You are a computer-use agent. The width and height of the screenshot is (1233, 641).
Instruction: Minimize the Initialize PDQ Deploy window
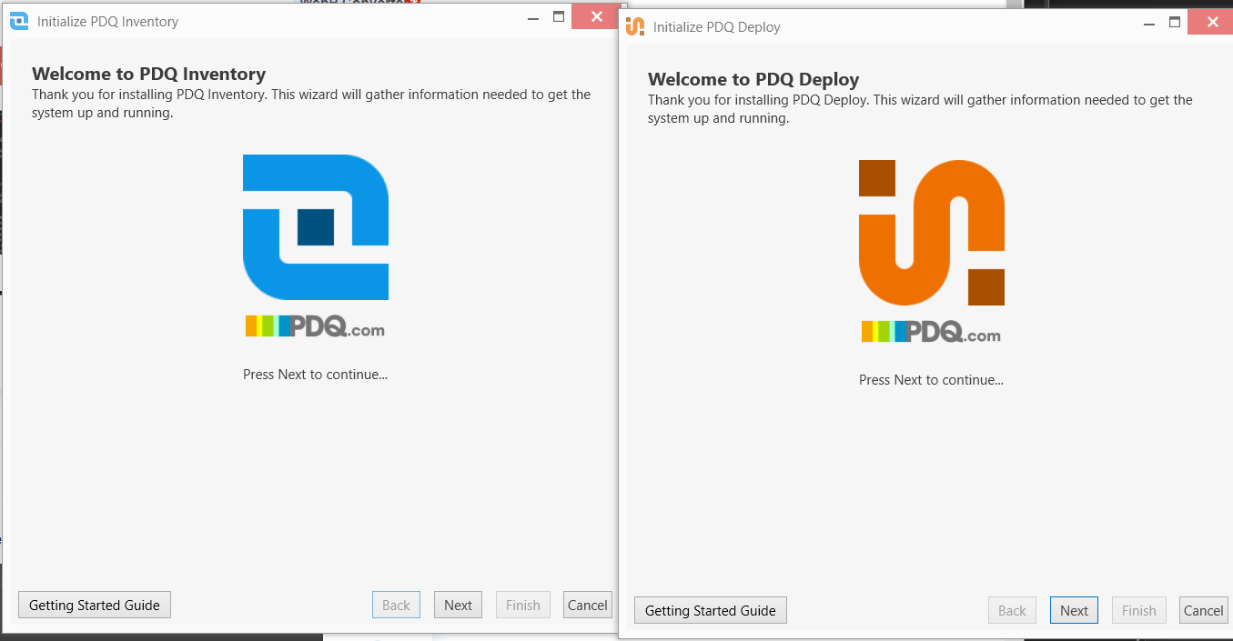[1148, 23]
